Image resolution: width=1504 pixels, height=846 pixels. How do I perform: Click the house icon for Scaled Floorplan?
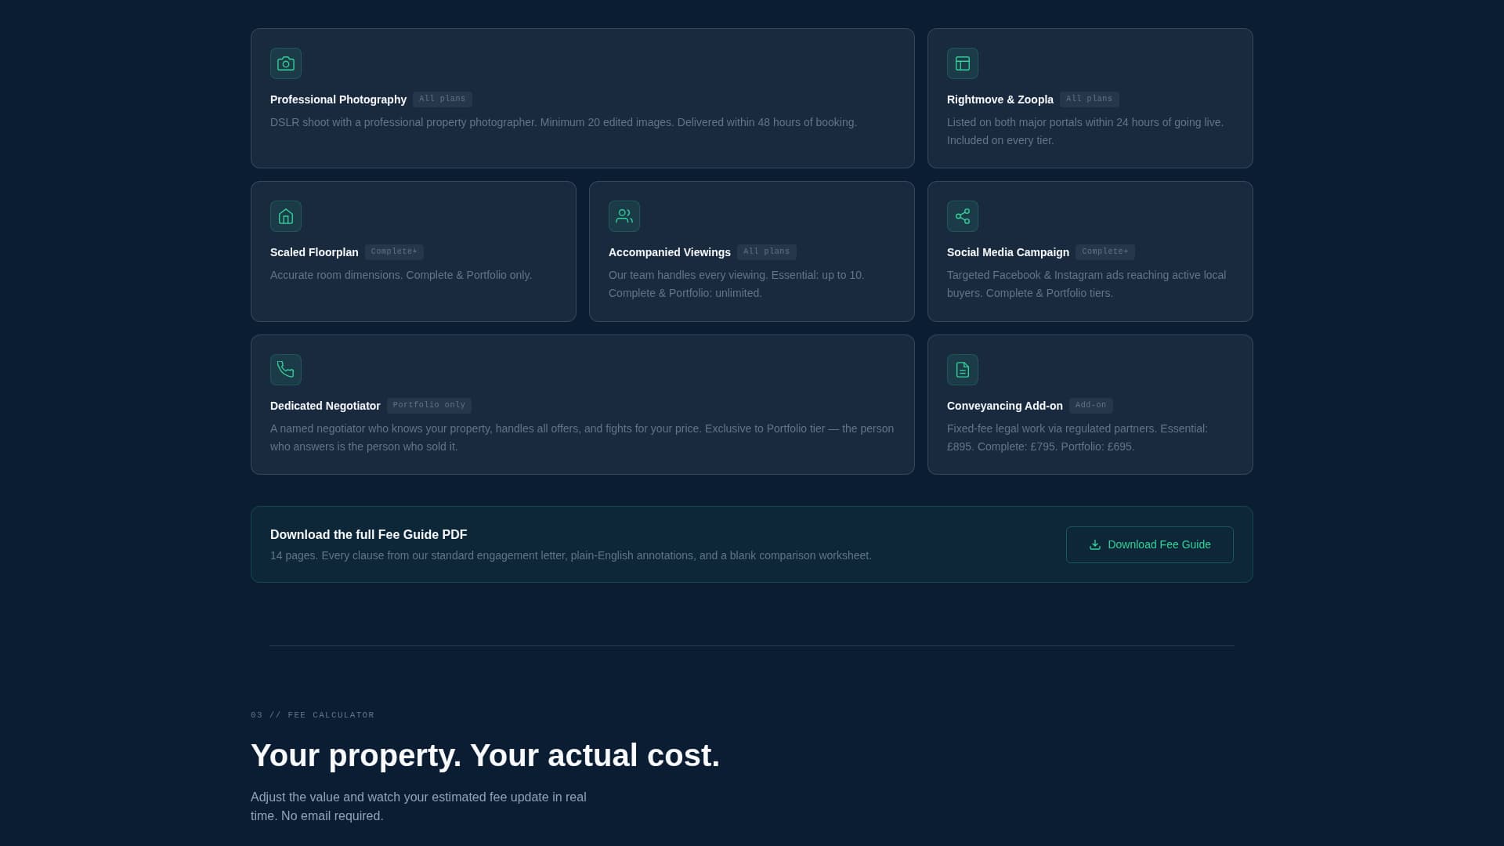[286, 216]
